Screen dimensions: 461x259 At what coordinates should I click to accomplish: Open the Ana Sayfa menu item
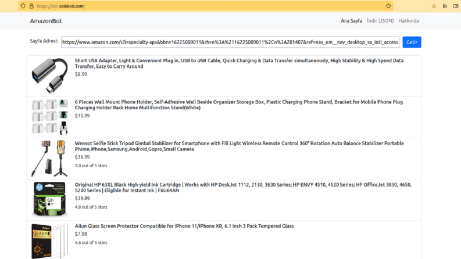point(351,21)
